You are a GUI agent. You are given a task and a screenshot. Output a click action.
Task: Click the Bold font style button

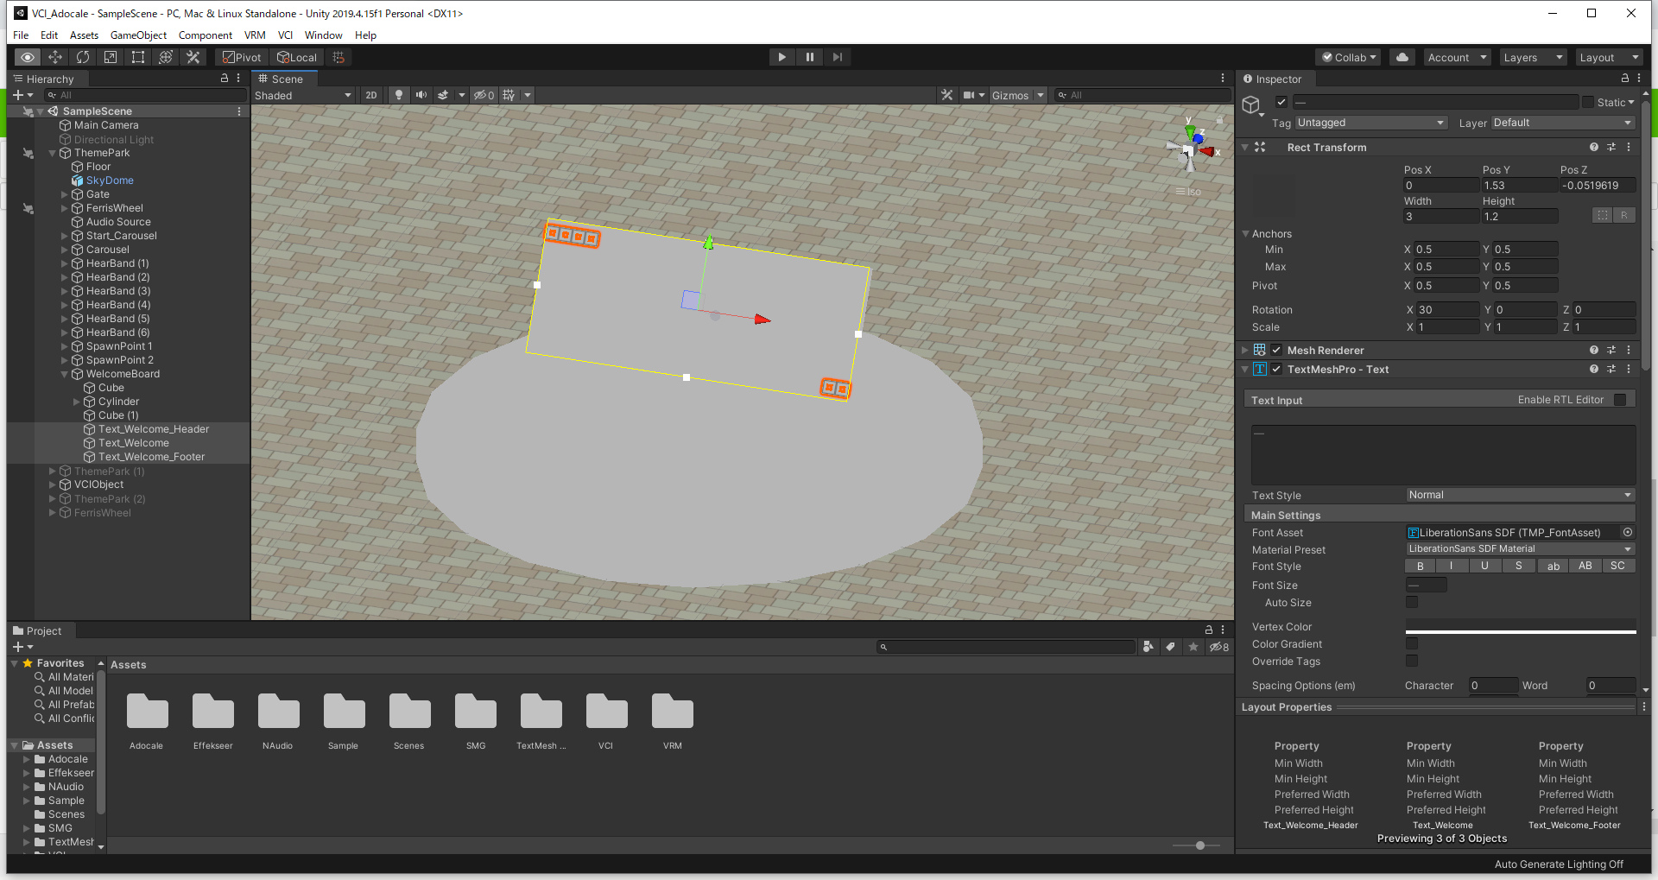click(1420, 567)
